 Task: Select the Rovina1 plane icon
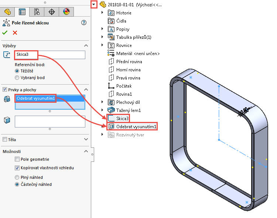click(111, 94)
